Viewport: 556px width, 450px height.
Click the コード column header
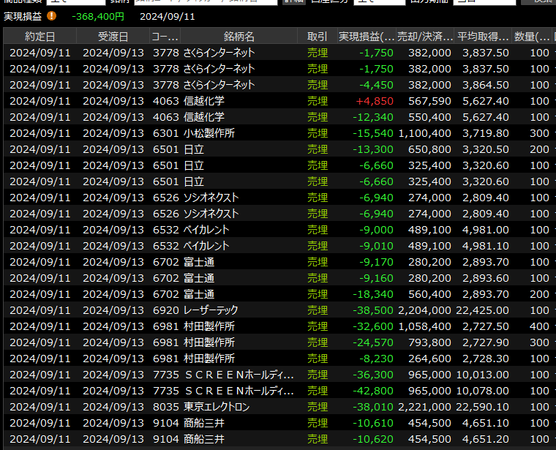[165, 37]
